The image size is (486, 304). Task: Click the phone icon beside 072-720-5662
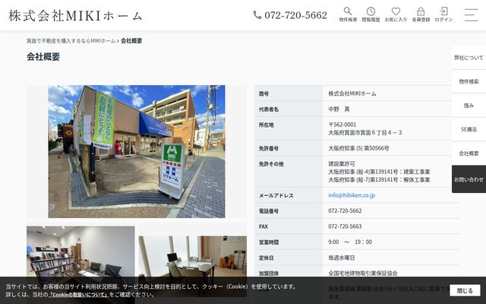(257, 15)
